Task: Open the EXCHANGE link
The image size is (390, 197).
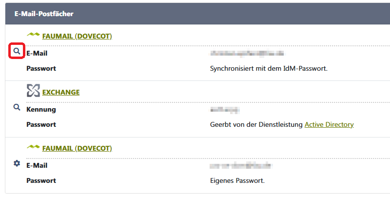Action: tap(61, 92)
